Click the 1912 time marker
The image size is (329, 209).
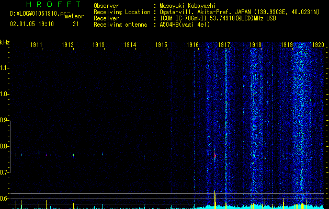[x=67, y=44]
